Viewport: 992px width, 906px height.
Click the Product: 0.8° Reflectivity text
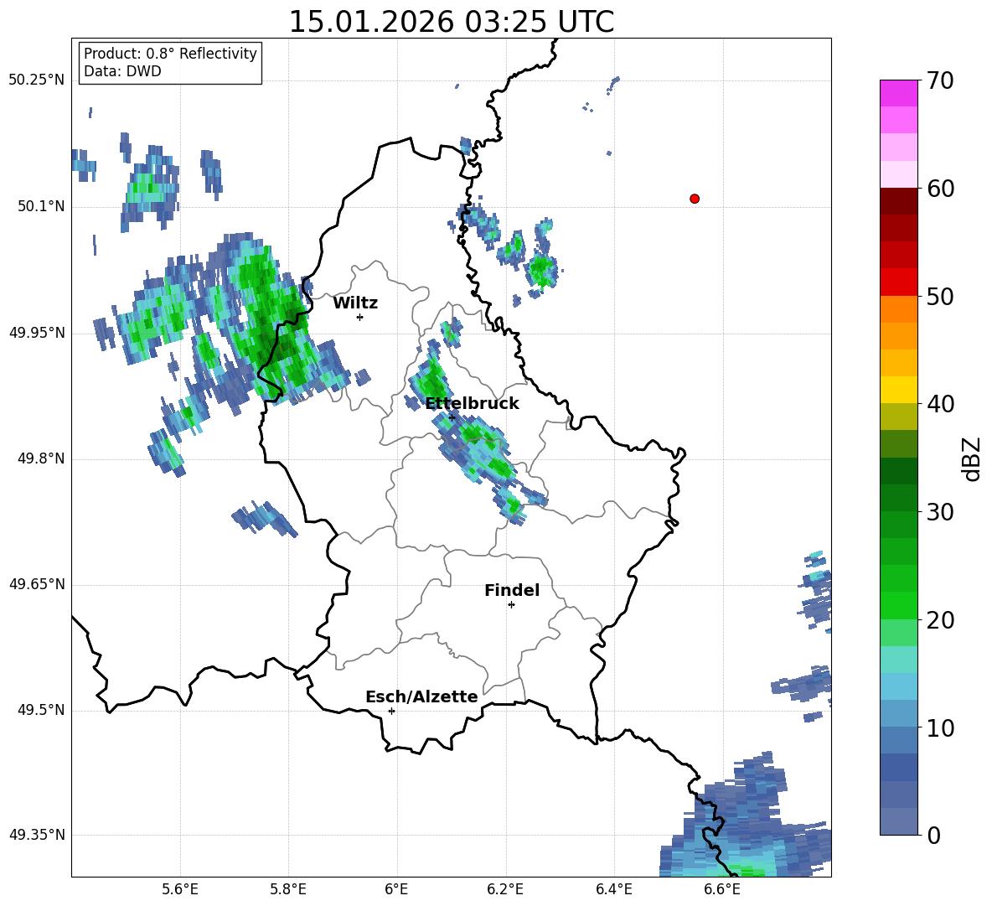170,53
